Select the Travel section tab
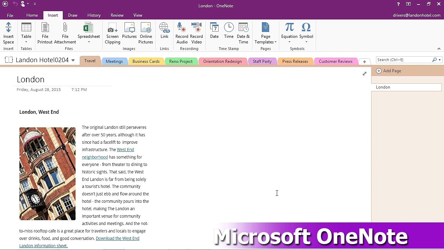The height and width of the screenshot is (250, 444). [x=90, y=61]
